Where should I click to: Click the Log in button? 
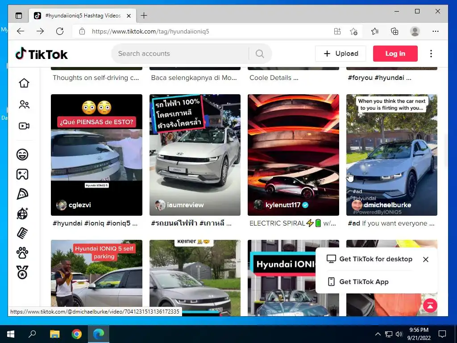[x=395, y=54]
